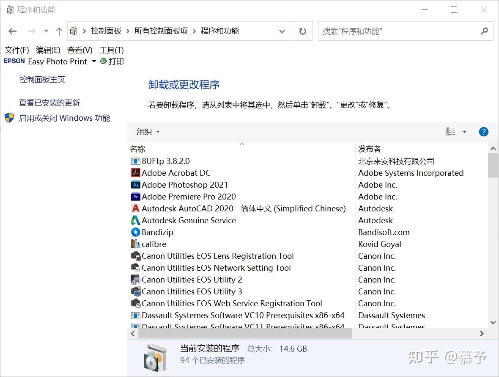Image resolution: width=499 pixels, height=377 pixels.
Task: Open 启用或关闭 Windows 功能 link
Action: [x=64, y=118]
